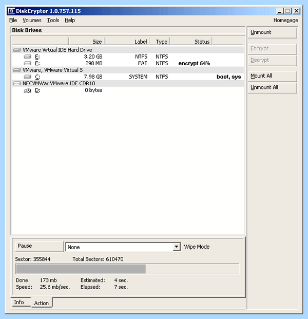Click the VMware Virtual S disk icon

point(17,70)
